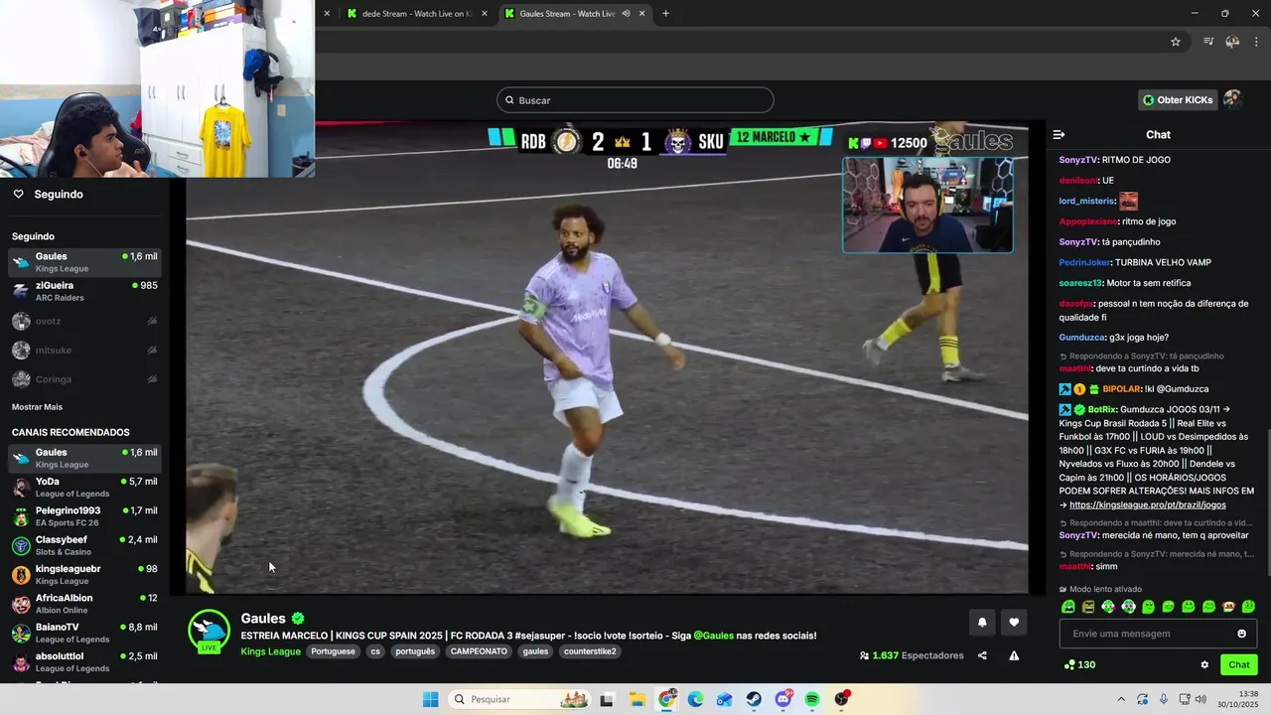Screen dimensions: 1271x715
Task: Click the Gaules channel name under video
Action: tap(263, 619)
